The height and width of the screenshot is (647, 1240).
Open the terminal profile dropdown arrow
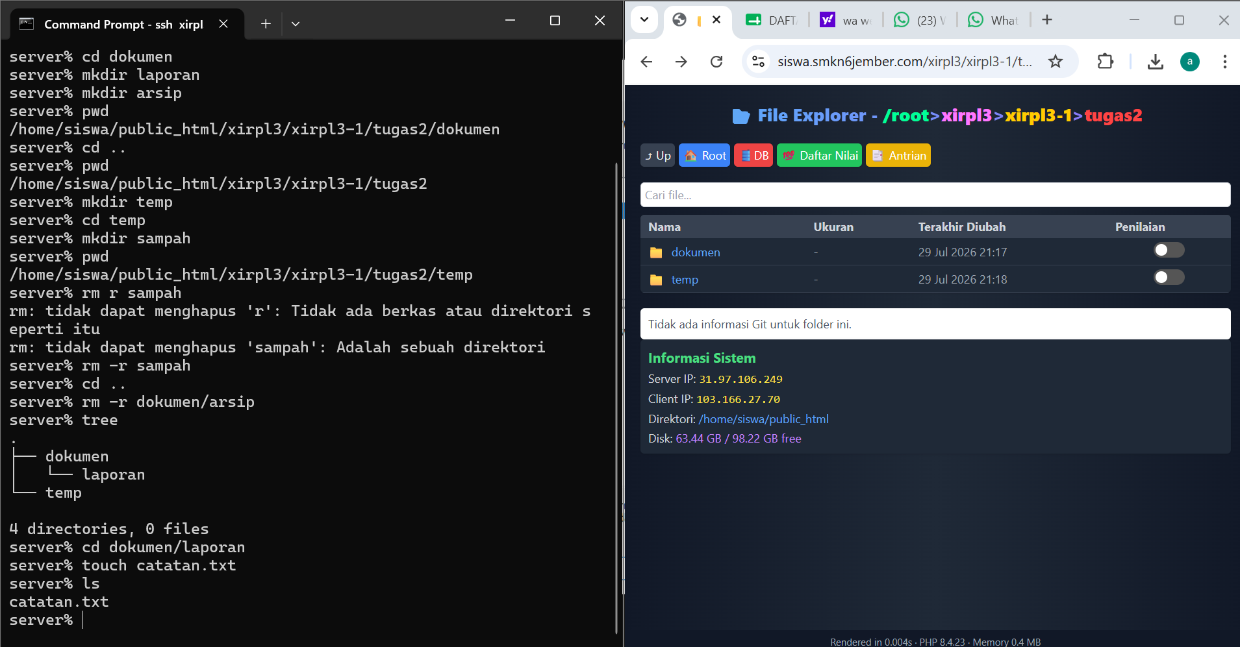pyautogui.click(x=296, y=24)
